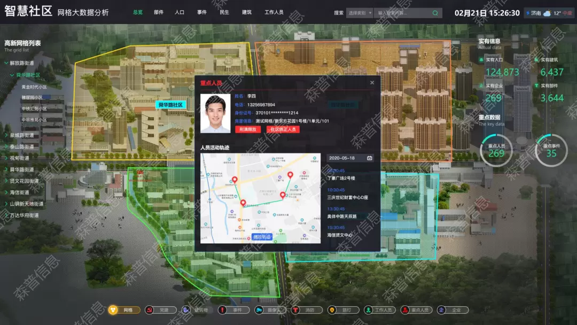Click the 2020-05-18 date field
The width and height of the screenshot is (577, 325).
tap(350, 158)
